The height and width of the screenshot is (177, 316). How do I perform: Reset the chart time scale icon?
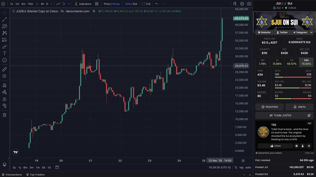pyautogui.click(x=243, y=161)
